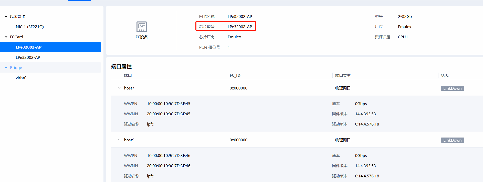This screenshot has height=182, width=483.
Task: Click the FC_ID column header
Action: pos(235,75)
